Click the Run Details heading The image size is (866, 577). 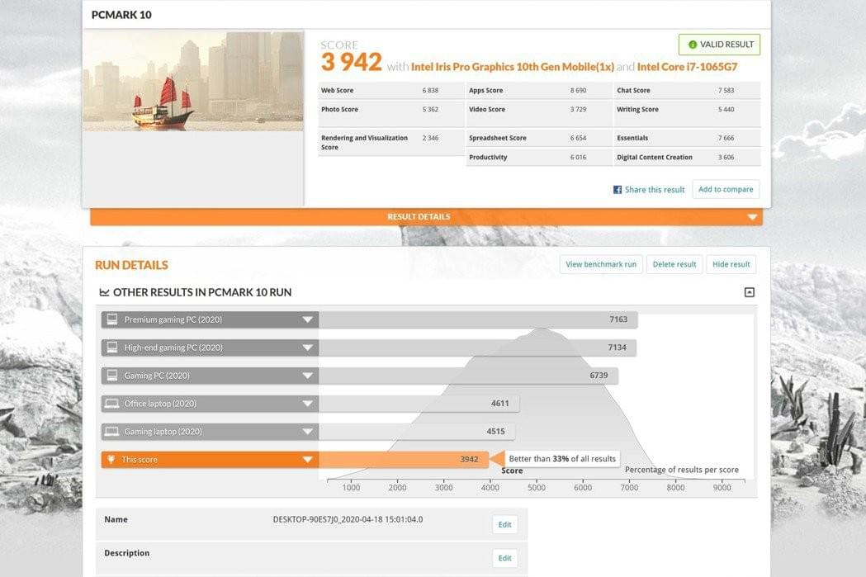[x=131, y=265]
